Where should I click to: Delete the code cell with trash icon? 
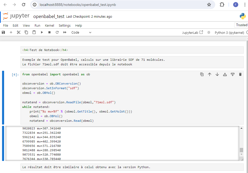240,74
